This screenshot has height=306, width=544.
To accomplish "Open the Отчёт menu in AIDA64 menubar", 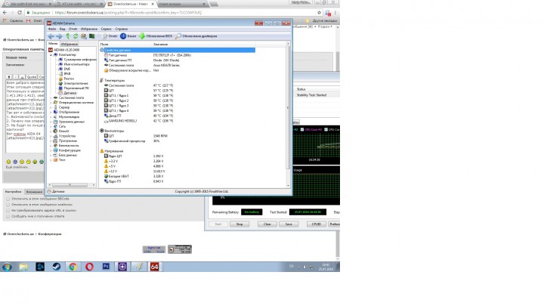I will pos(73,29).
